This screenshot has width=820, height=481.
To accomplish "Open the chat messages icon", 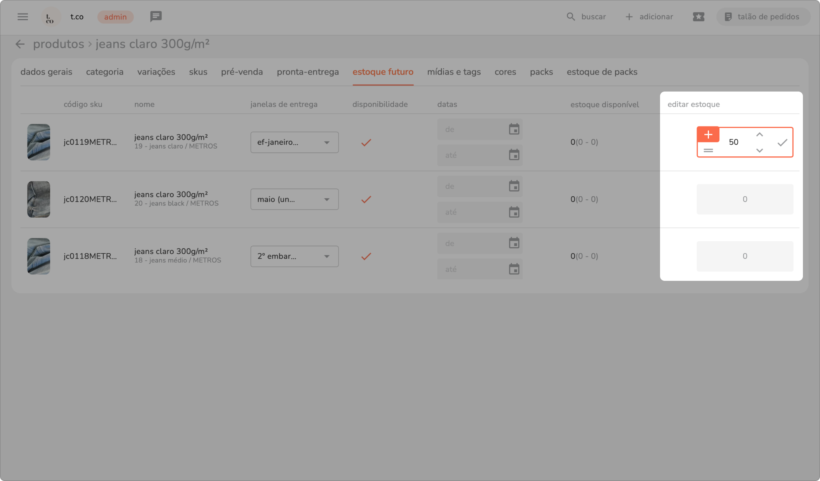I will pyautogui.click(x=156, y=17).
